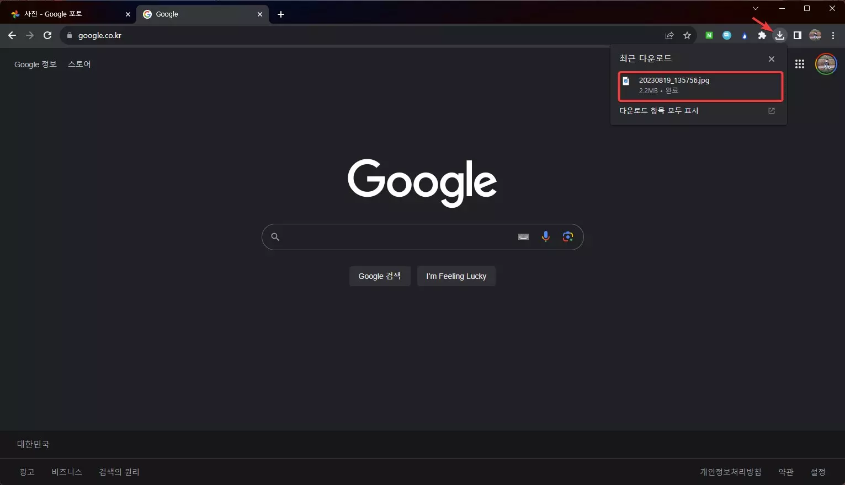This screenshot has width=845, height=485.
Task: Open the 비즈니스 footer link
Action: tap(67, 472)
